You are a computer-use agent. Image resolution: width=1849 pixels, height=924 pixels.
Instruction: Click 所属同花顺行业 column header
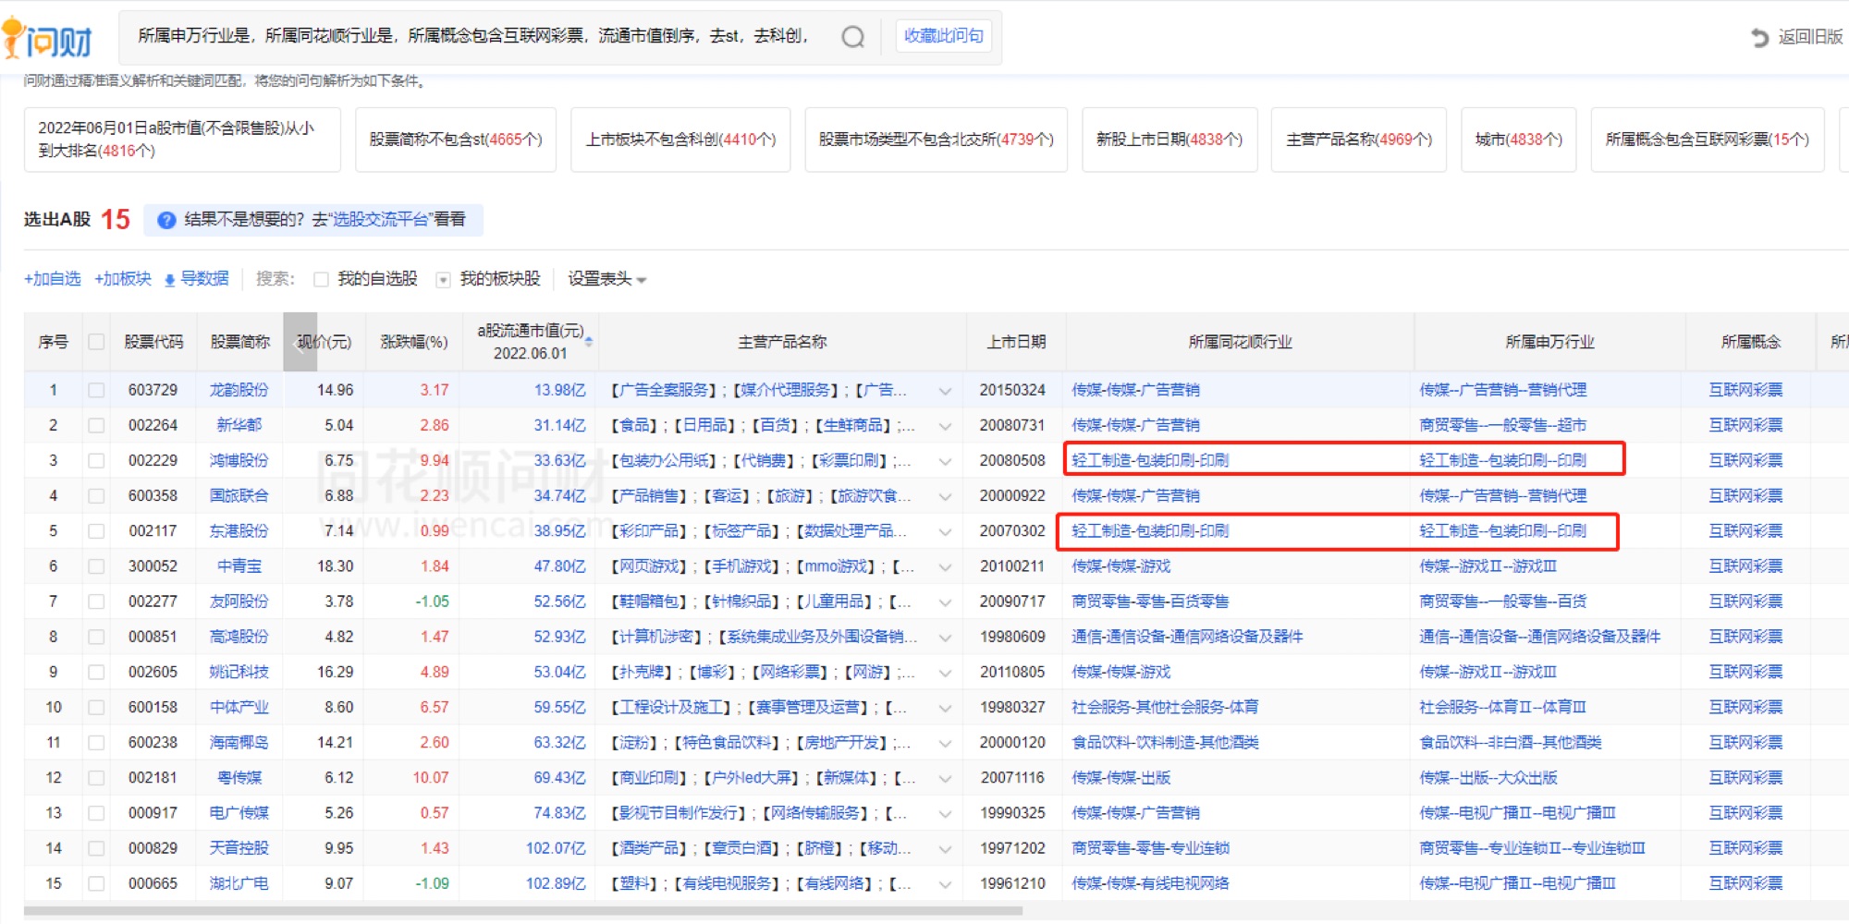[x=1240, y=342]
